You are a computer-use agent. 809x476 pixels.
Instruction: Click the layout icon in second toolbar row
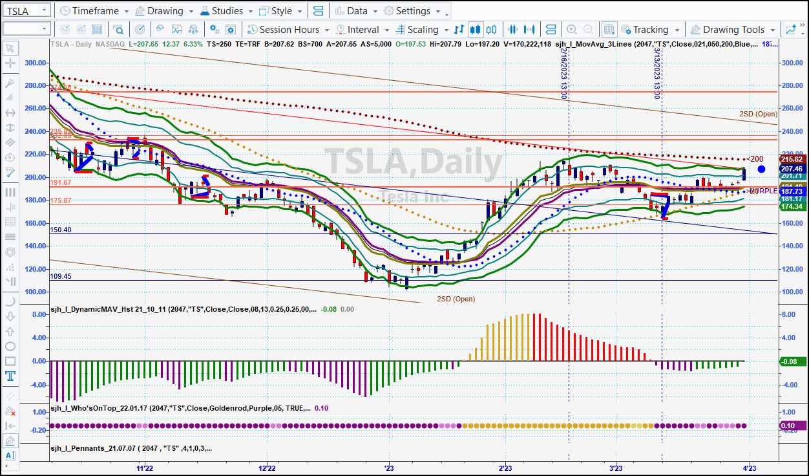coord(551,29)
